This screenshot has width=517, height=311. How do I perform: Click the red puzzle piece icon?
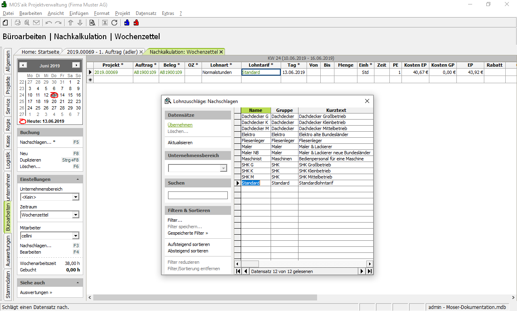pos(136,23)
